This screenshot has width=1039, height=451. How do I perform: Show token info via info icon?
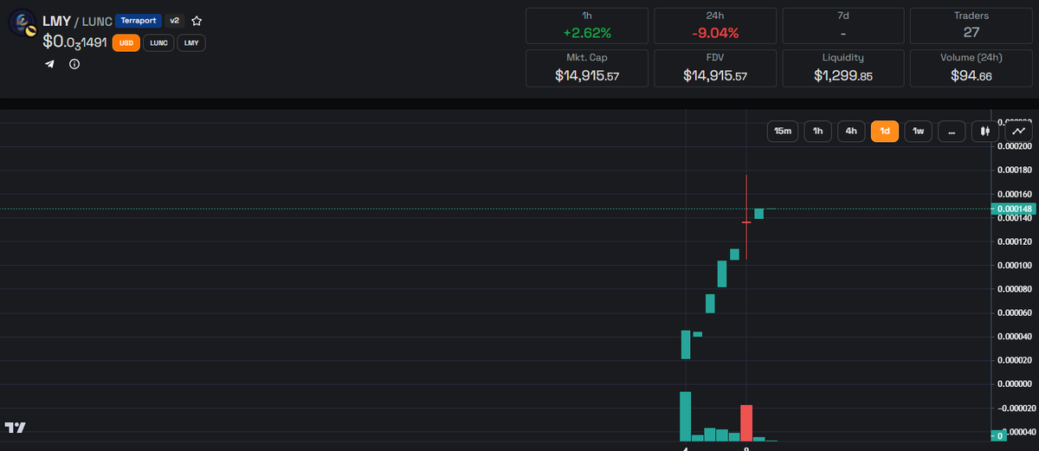[74, 64]
